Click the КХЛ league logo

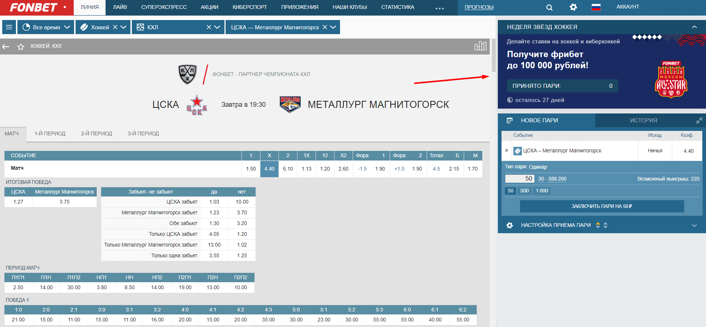(187, 74)
